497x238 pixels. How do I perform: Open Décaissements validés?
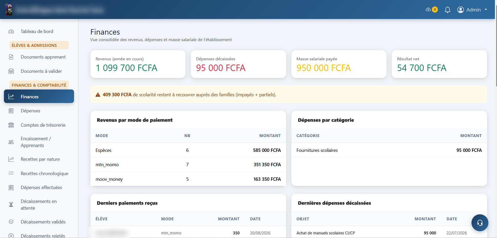[x=39, y=222]
